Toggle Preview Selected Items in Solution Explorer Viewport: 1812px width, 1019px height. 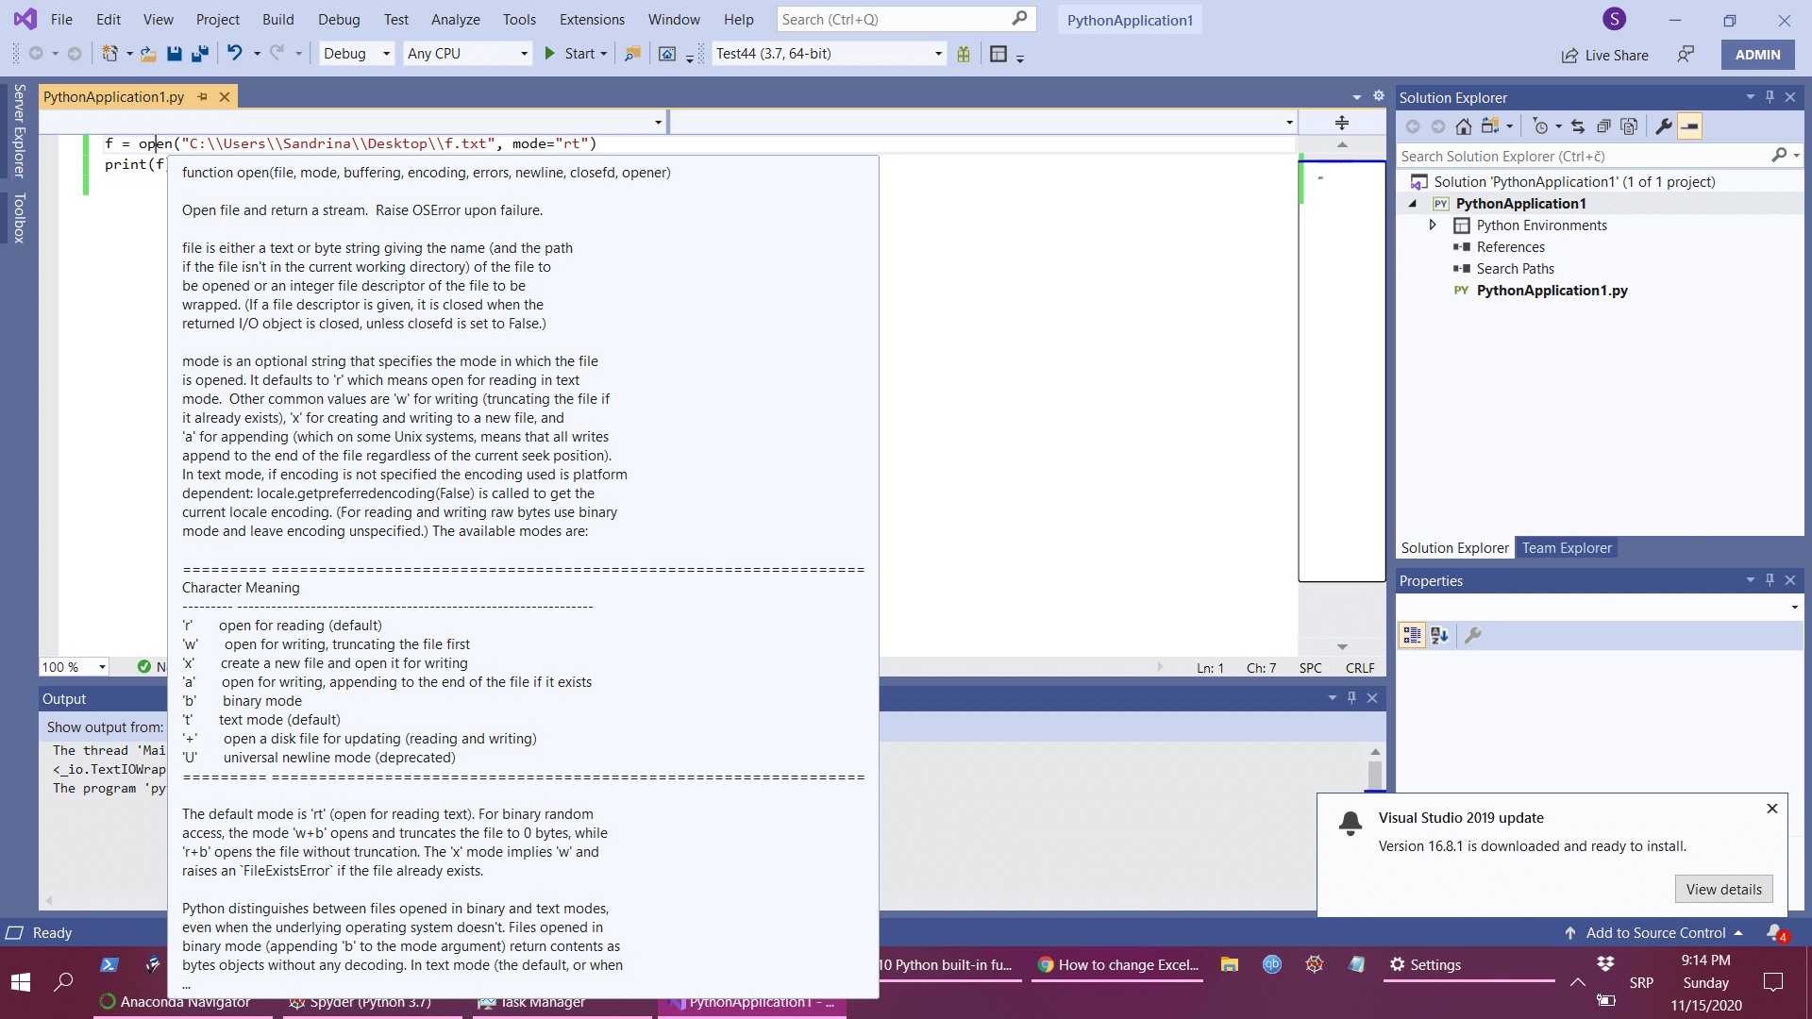pyautogui.click(x=1690, y=126)
